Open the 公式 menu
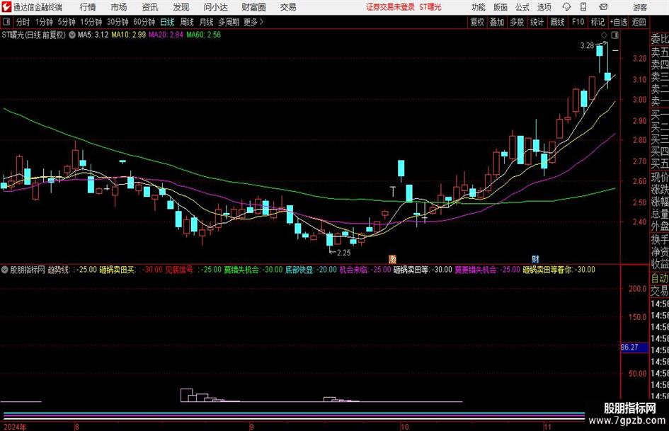Image resolution: width=669 pixels, height=431 pixels. (x=522, y=7)
